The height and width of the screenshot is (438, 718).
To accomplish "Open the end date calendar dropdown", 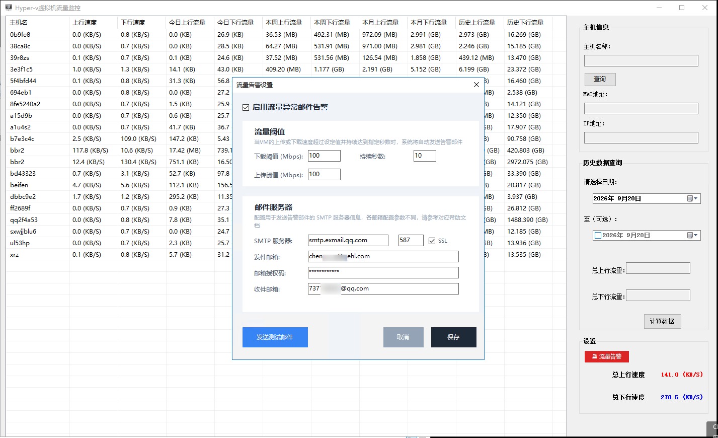I will [x=693, y=235].
